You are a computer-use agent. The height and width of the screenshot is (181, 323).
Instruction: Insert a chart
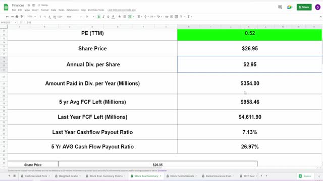pyautogui.click(x=176, y=17)
